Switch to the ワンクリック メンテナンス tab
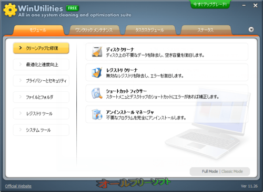Screen dimensions: 263x192 (94, 30)
